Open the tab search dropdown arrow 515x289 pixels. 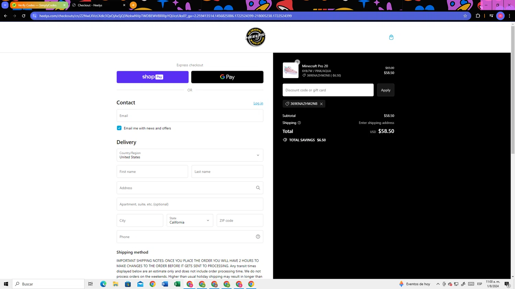(x=5, y=5)
